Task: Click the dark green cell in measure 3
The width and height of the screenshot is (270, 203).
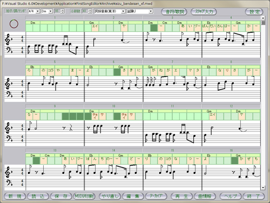Action: click(154, 28)
